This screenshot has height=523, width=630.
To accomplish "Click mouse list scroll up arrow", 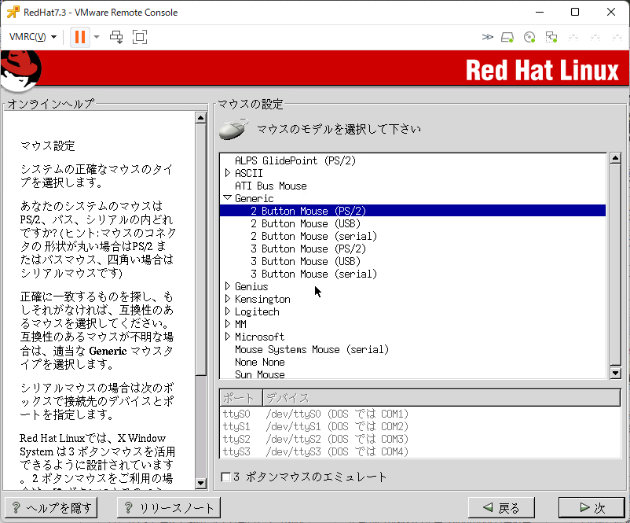I will 615,158.
